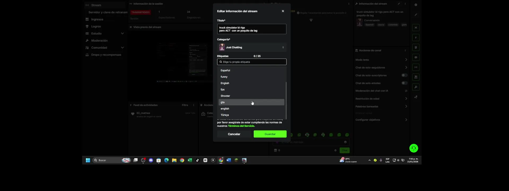This screenshot has height=191, width=509.
Task: Open Servidor y clave de retransmisión page
Action: (x=108, y=12)
